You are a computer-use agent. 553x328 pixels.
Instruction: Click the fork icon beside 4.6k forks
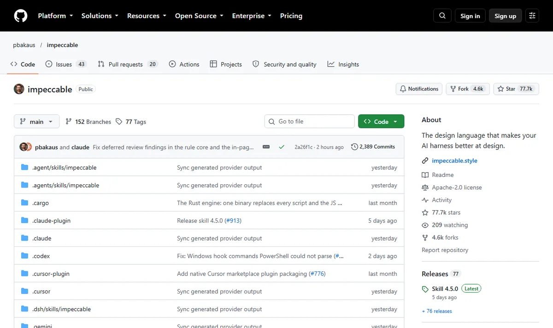(425, 238)
